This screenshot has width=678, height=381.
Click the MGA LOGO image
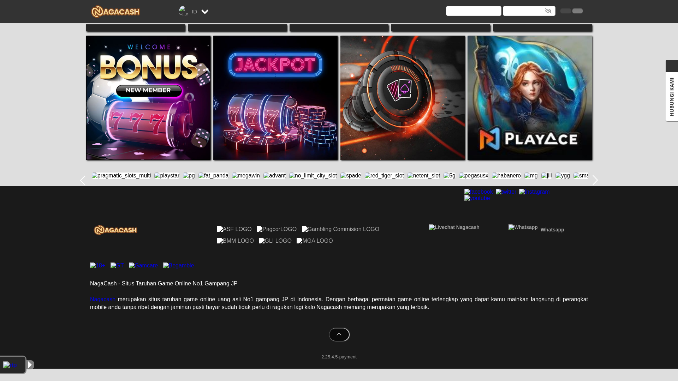315,241
